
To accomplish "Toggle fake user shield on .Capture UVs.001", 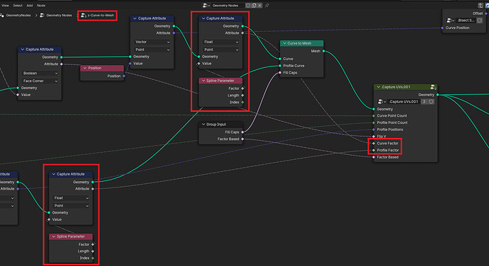I will click(431, 102).
